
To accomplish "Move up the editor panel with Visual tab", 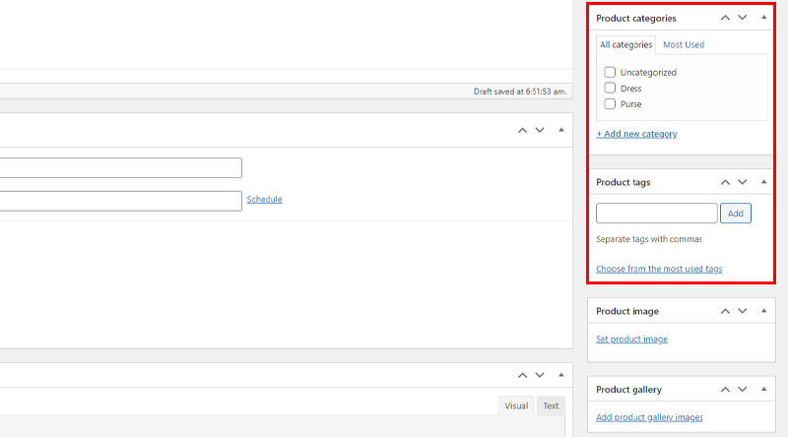I will pyautogui.click(x=523, y=375).
